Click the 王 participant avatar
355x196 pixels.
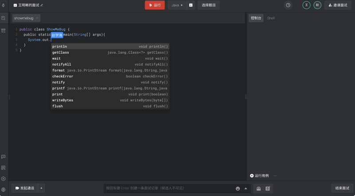[306, 5]
